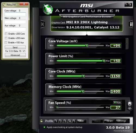Screen dimensions: 136x133
Task: Expand the Core Voltage dropdown arrow
Action: [x=127, y=44]
